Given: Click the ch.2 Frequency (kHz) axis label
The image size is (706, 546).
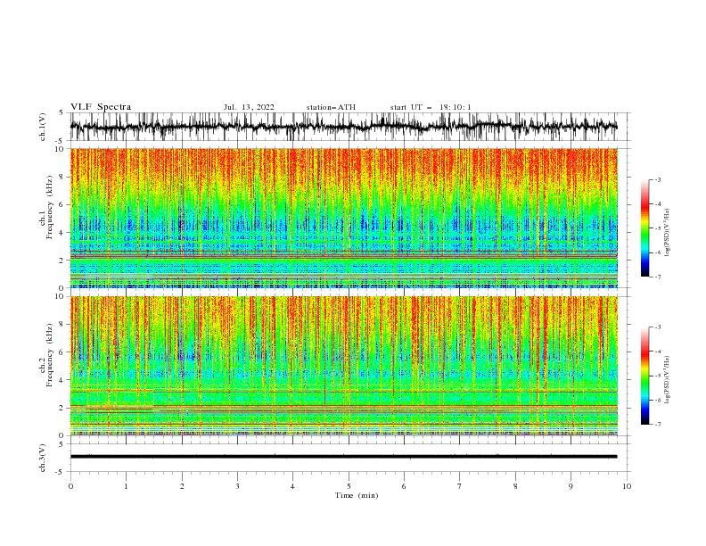Looking at the screenshot, I should coord(46,355).
